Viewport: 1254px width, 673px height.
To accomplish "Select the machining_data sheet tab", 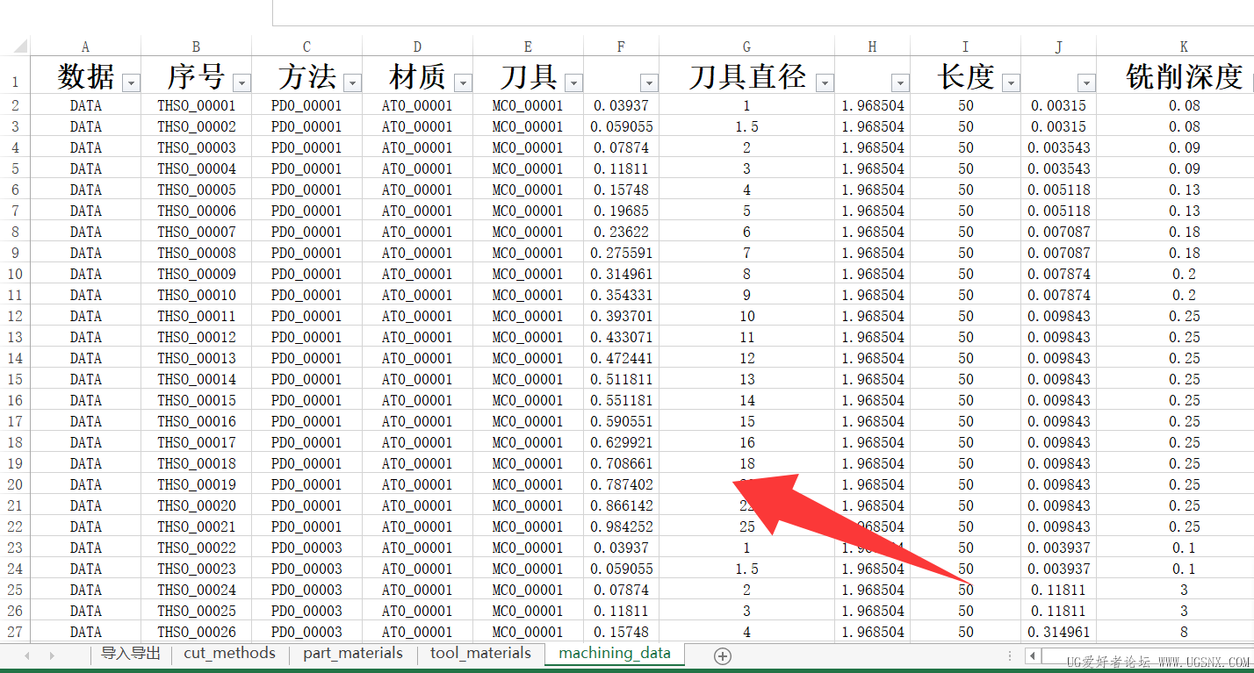I will [x=615, y=653].
